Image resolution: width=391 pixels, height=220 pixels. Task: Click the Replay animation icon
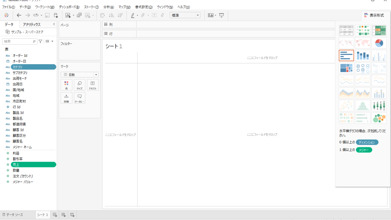point(36,15)
